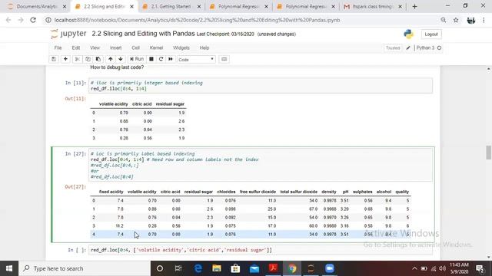The image size is (492, 276).
Task: Open Microsoft Edge from the taskbar
Action: pos(198,268)
